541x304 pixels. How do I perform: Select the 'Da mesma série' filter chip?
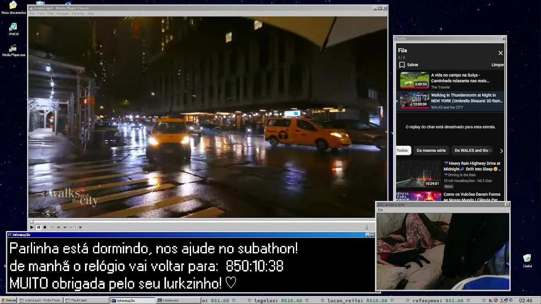(x=431, y=150)
